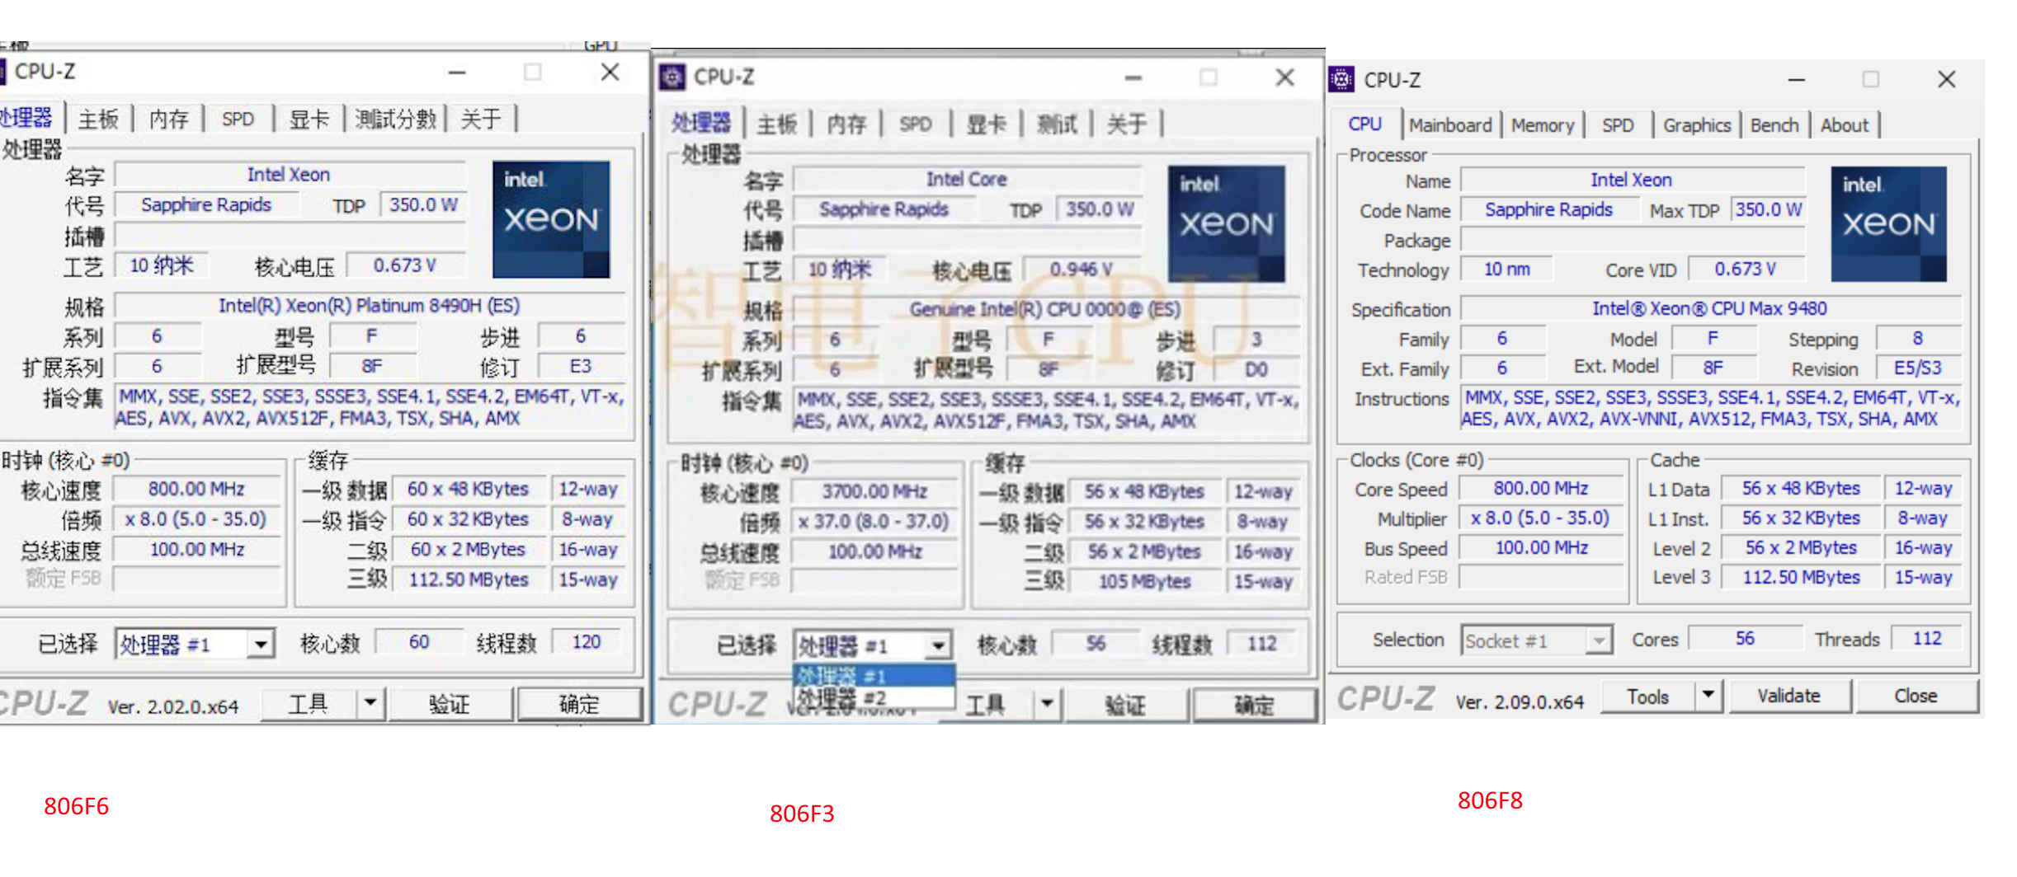Go to the Graphics tab
2017x877 pixels.
pos(1697,125)
